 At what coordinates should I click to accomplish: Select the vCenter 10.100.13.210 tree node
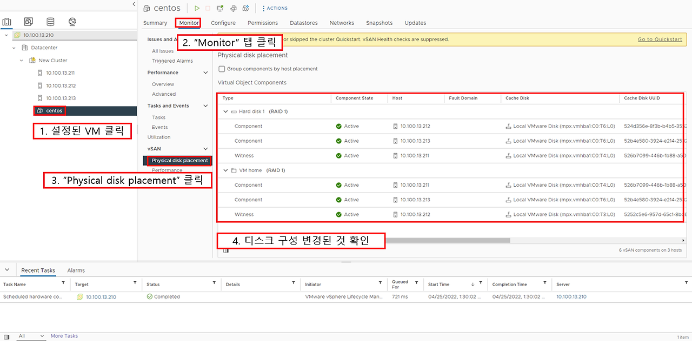pyautogui.click(x=38, y=35)
